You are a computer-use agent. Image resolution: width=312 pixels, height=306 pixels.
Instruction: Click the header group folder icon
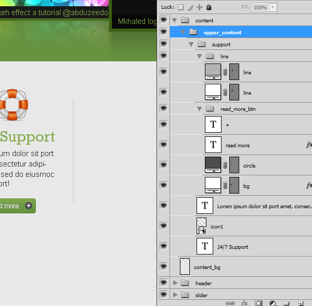click(185, 283)
